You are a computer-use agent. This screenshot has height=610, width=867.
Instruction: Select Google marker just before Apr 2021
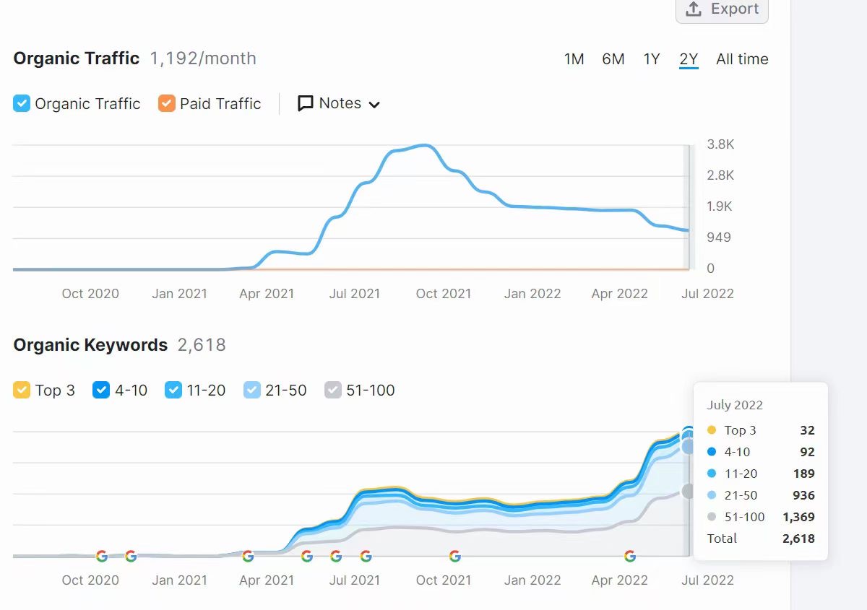248,556
